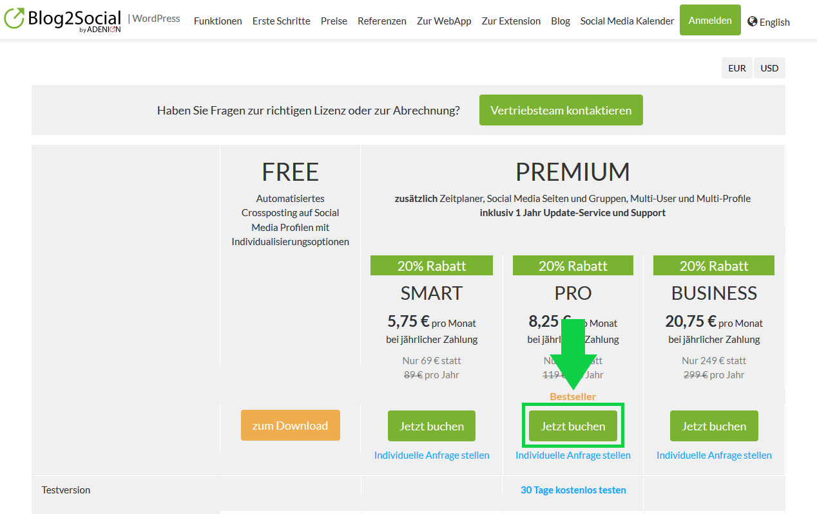The height and width of the screenshot is (514, 817).
Task: Click 'Nur 249 € statt' text
Action: [x=714, y=360]
